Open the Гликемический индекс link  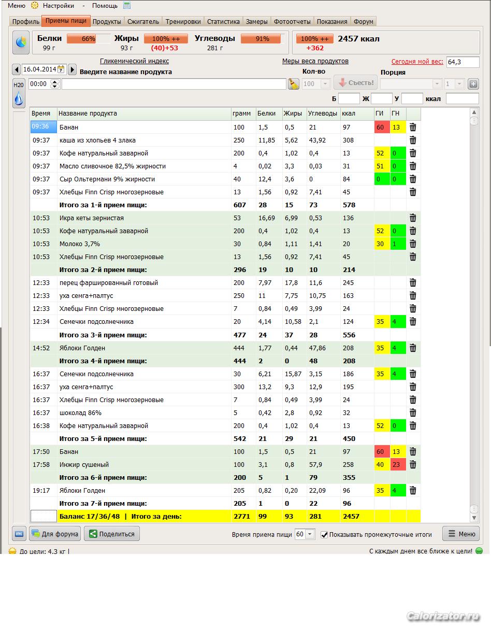tap(134, 61)
